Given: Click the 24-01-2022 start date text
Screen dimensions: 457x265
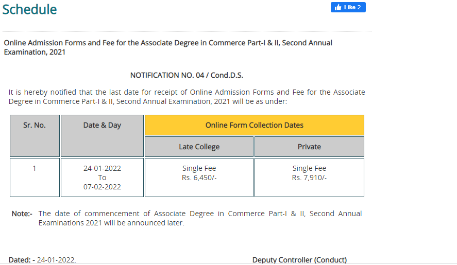Looking at the screenshot, I should [x=102, y=168].
